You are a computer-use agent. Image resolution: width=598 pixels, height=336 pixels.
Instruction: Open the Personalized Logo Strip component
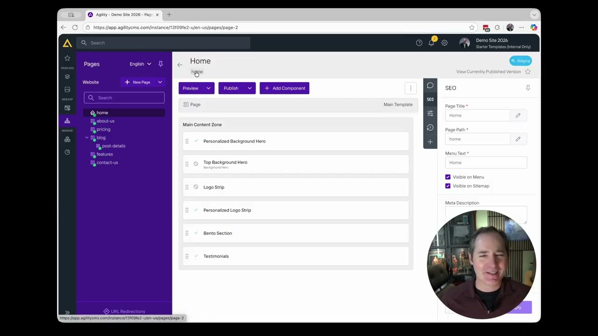click(296, 210)
